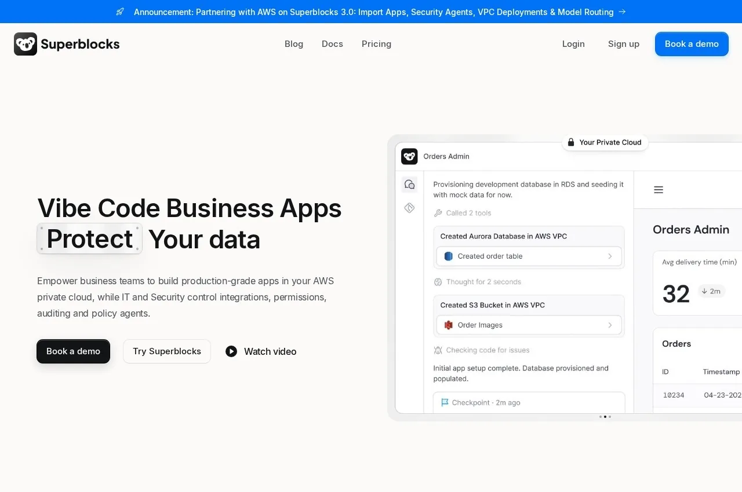Click the Superblocks koala logo icon
742x492 pixels.
[26, 44]
